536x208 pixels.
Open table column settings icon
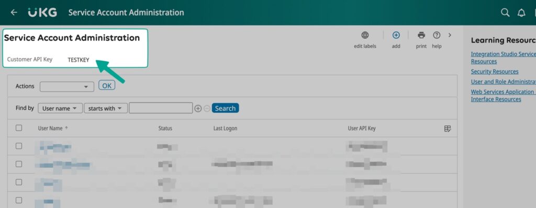(448, 129)
